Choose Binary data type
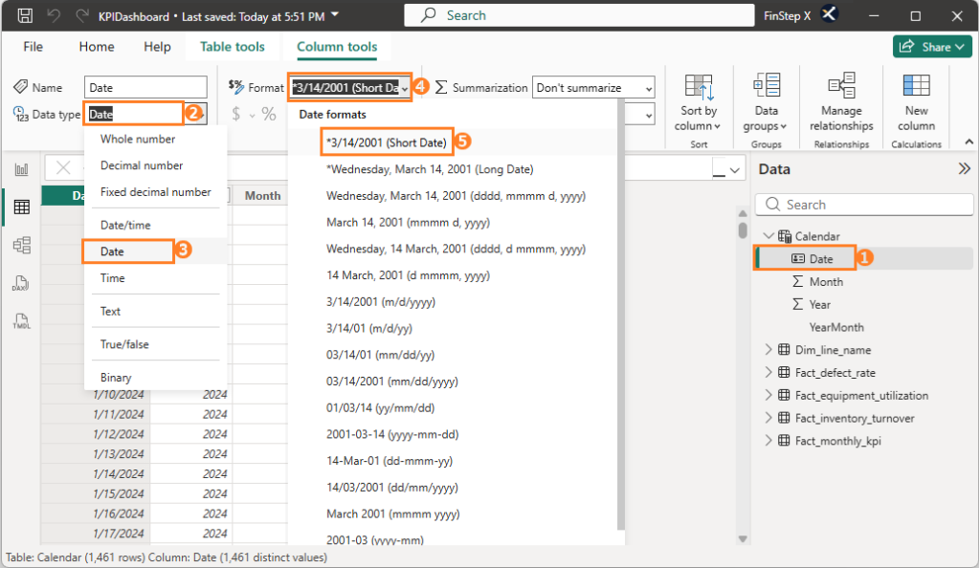The height and width of the screenshot is (568, 980). click(x=116, y=378)
